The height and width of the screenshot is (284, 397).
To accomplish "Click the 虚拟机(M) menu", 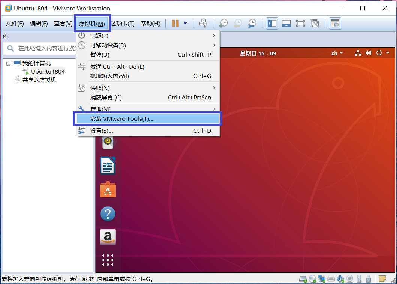I will (92, 24).
